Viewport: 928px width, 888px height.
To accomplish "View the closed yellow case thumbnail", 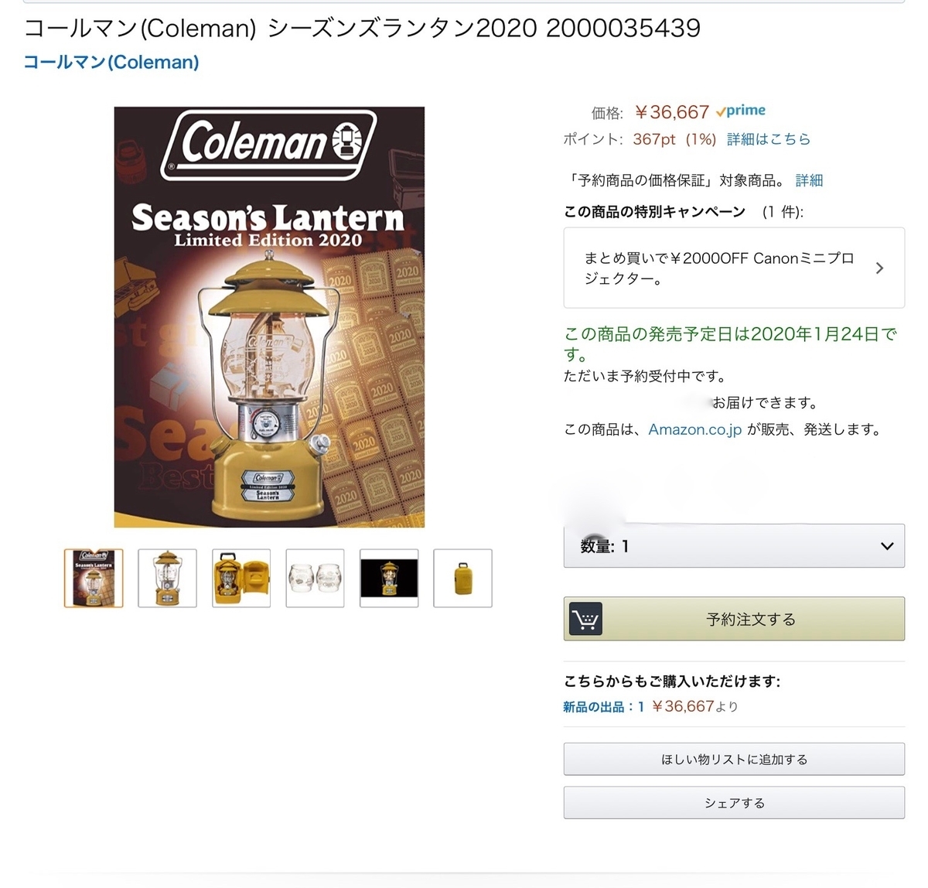I will [462, 578].
